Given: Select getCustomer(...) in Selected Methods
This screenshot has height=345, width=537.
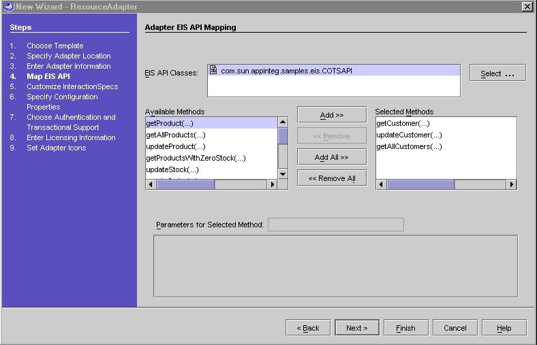Looking at the screenshot, I should click(x=446, y=123).
